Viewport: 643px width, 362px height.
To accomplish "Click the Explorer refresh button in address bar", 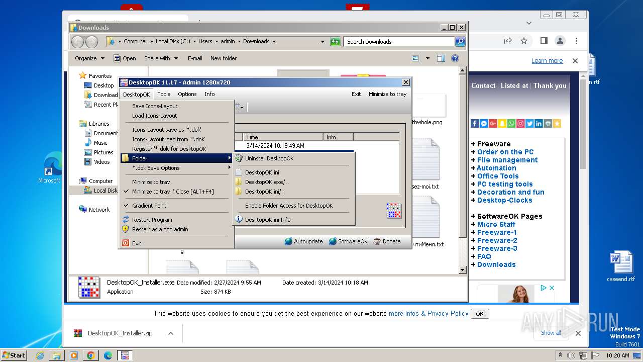I will pos(335,42).
